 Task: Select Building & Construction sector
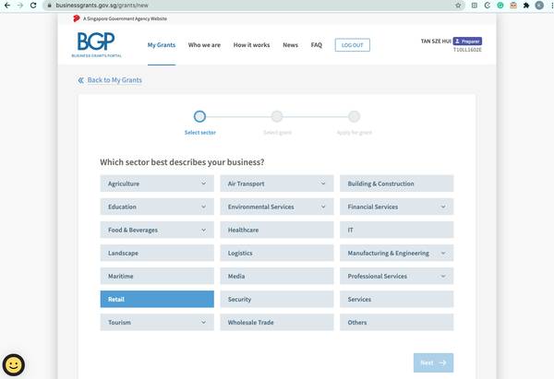[396, 184]
